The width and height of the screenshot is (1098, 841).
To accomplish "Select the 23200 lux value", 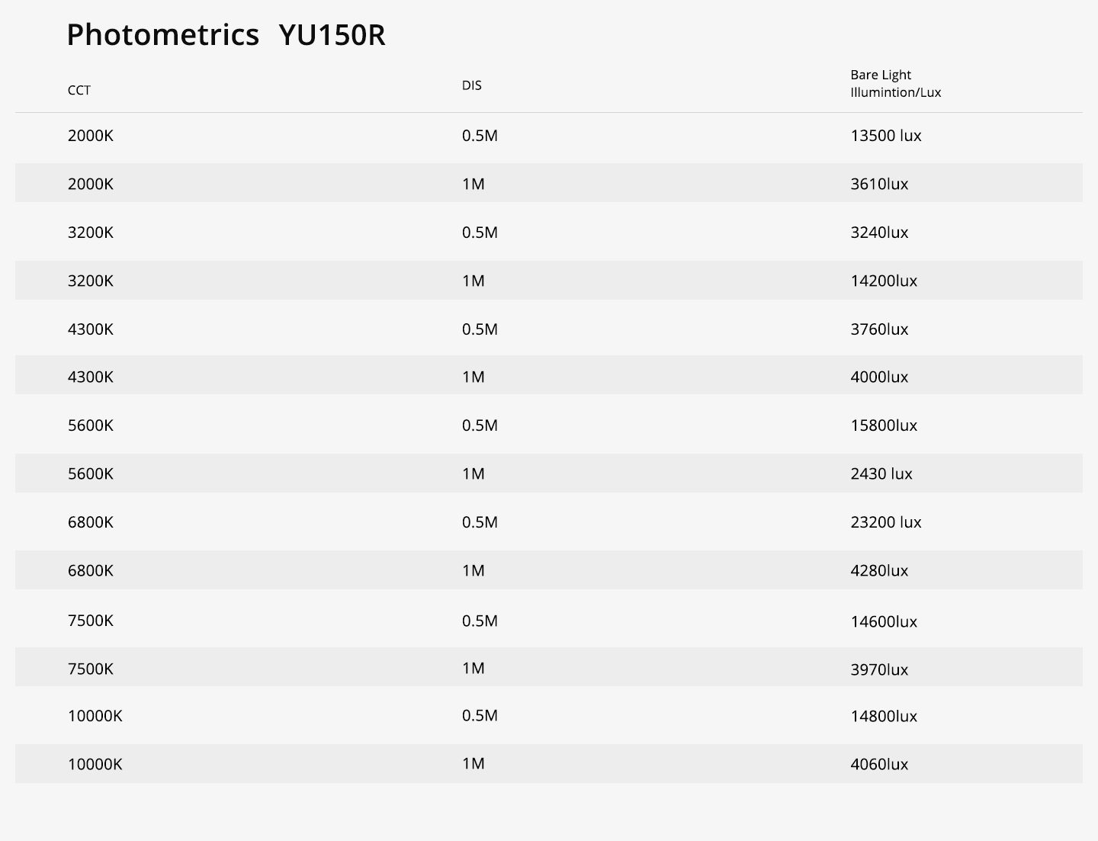I will coord(885,522).
